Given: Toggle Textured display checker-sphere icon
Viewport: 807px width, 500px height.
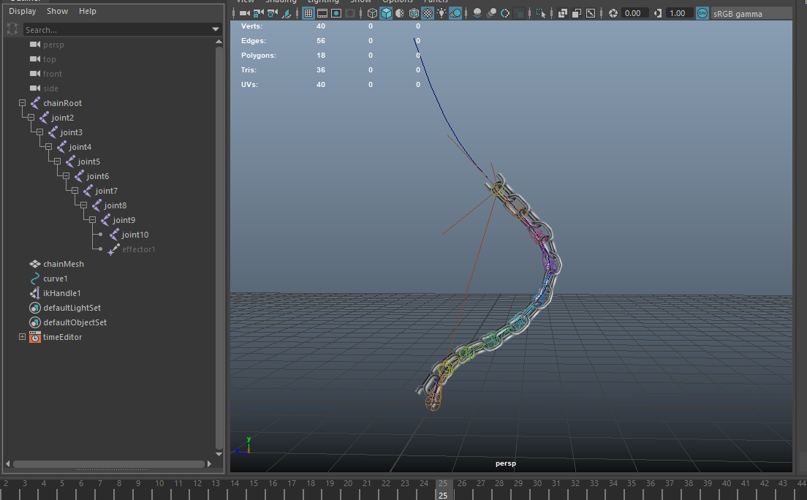Looking at the screenshot, I should coord(428,13).
